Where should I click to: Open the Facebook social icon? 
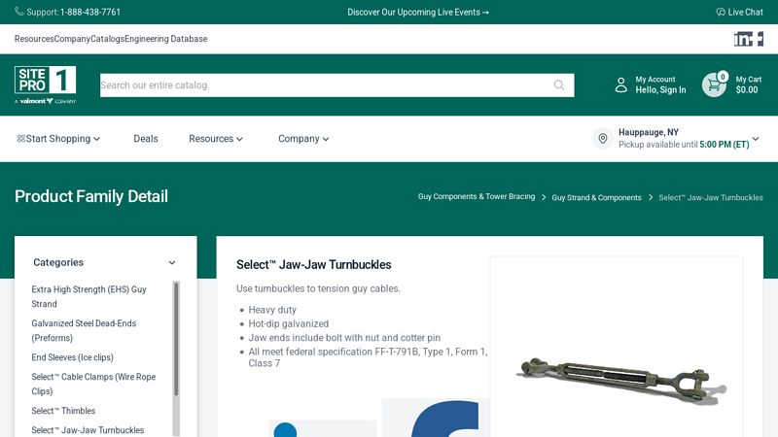coord(760,39)
